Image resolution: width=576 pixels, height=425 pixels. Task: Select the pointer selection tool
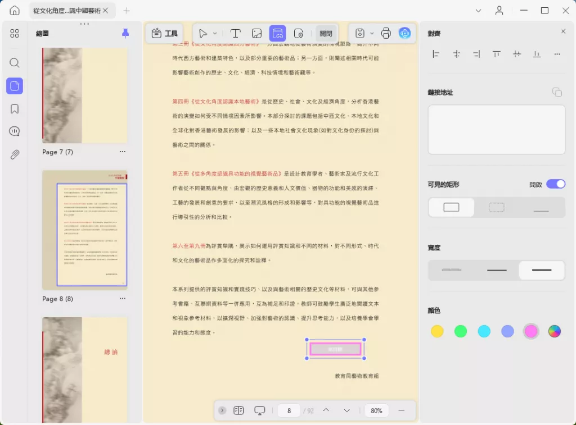(x=202, y=33)
